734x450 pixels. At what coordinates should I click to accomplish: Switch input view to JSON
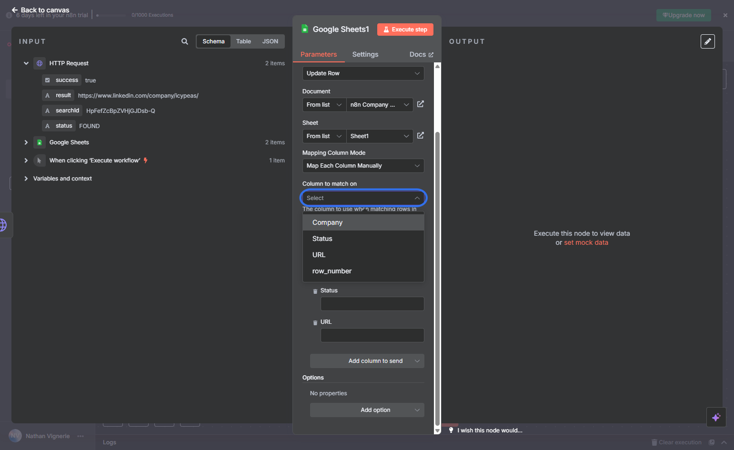click(270, 41)
